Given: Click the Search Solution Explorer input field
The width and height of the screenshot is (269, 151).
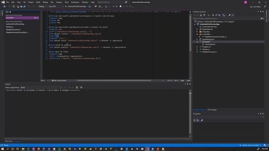Looking at the screenshot, I should point(227,18).
